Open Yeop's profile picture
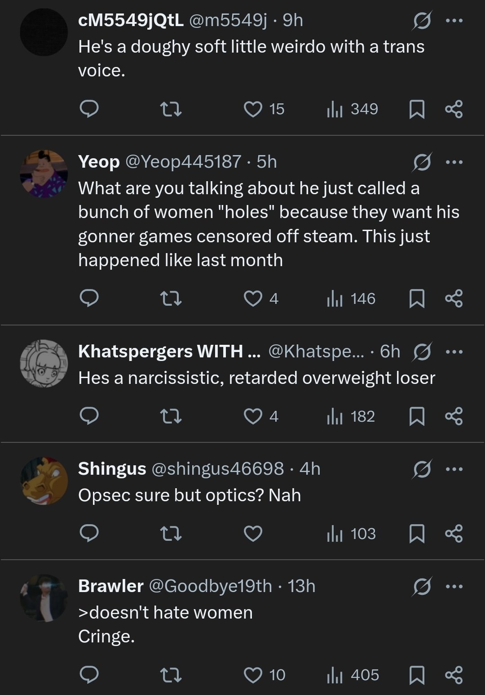485x695 pixels. point(44,174)
